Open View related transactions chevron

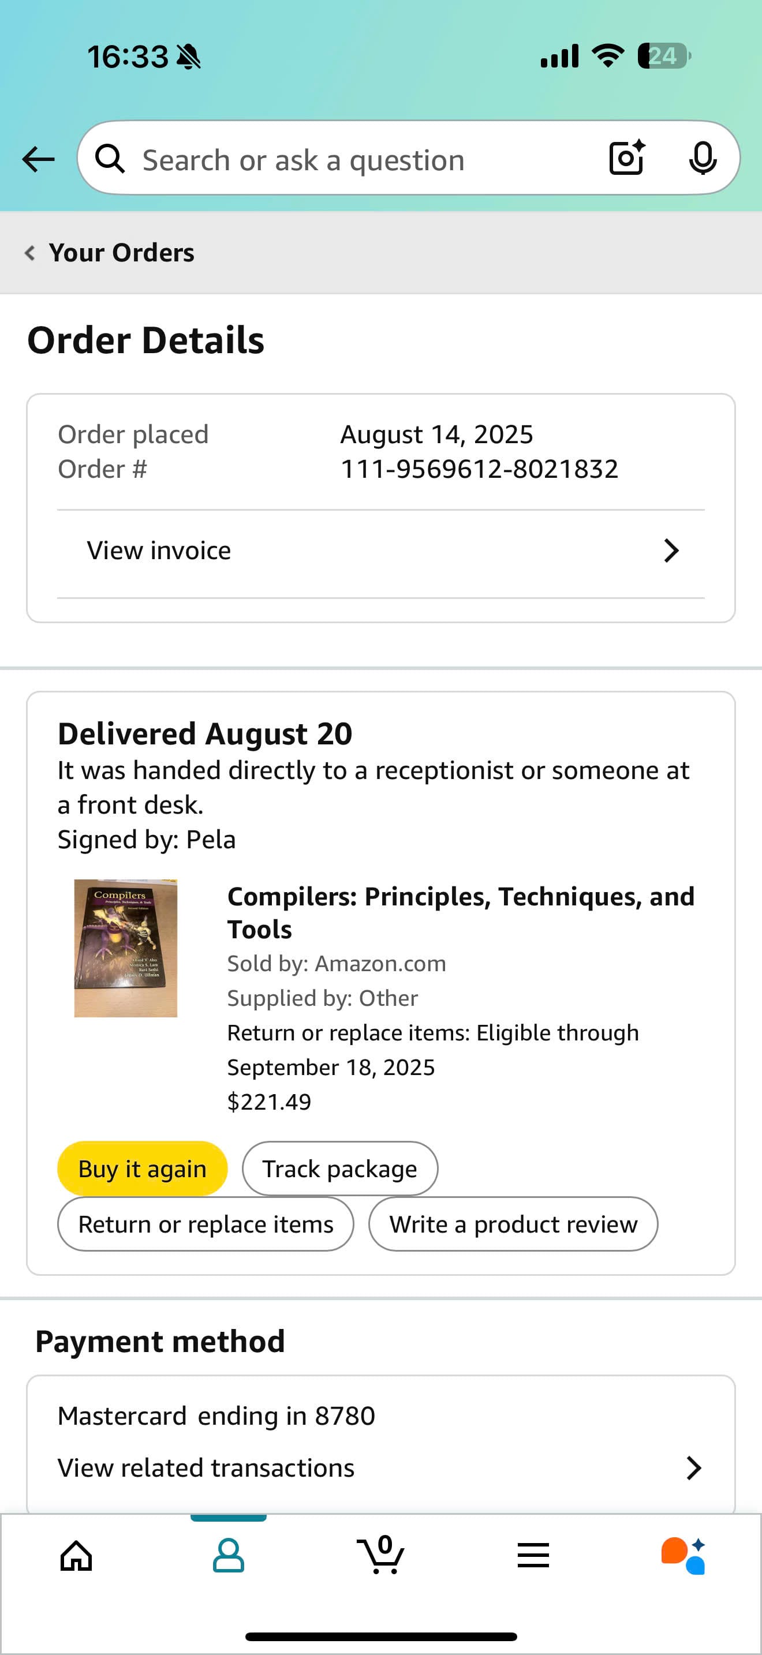[693, 1468]
